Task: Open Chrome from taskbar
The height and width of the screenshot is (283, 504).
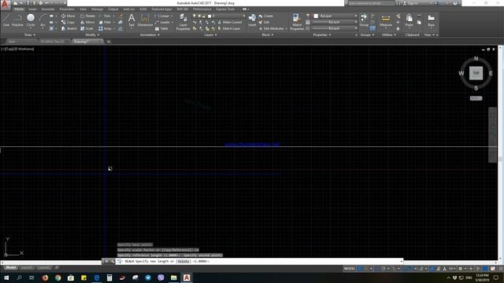Action: click(57, 277)
